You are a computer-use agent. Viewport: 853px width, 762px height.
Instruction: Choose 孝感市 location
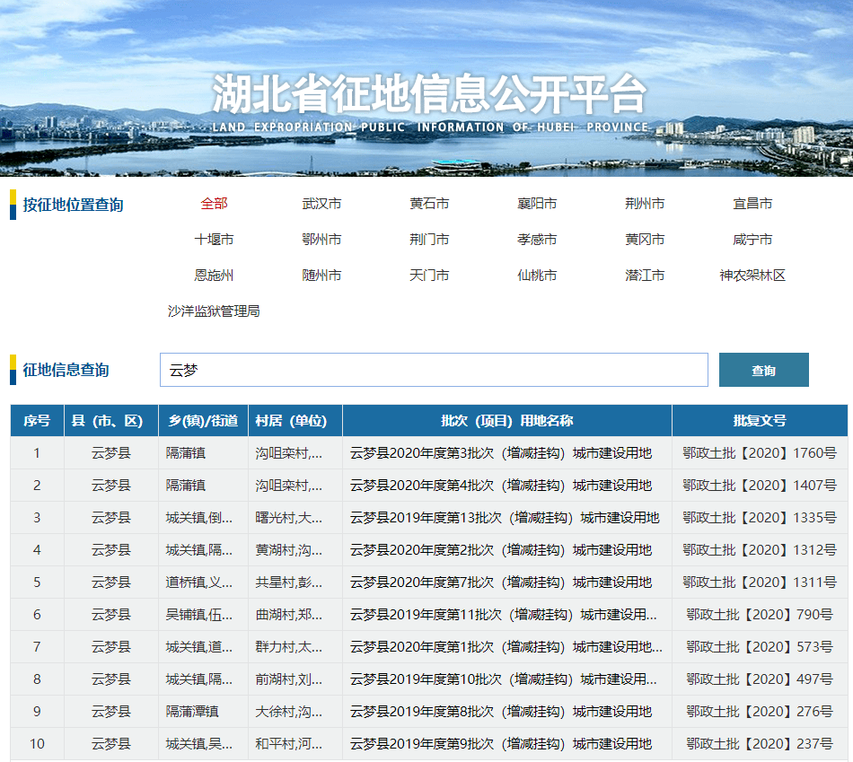(537, 240)
